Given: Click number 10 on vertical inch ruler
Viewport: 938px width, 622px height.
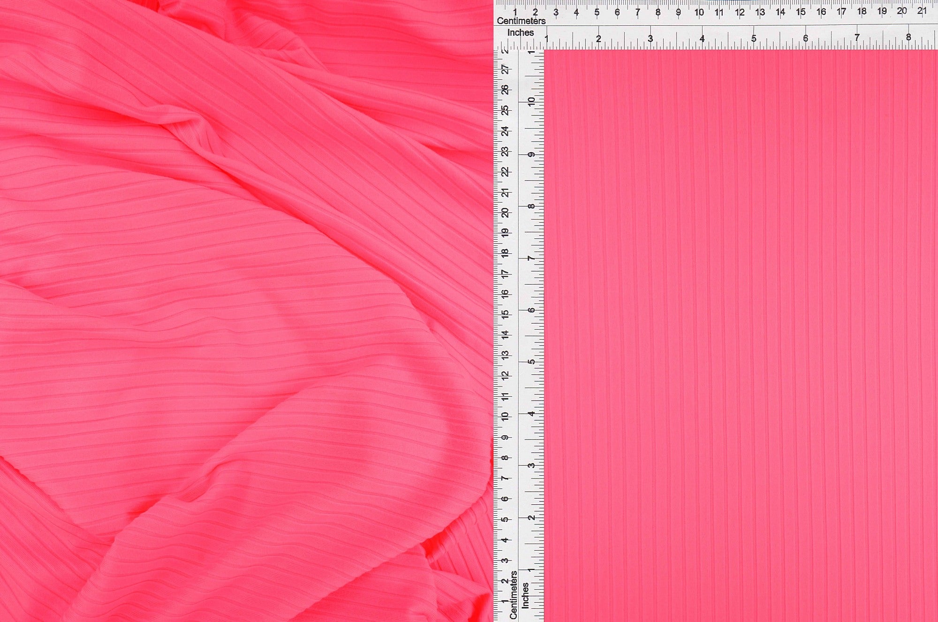Looking at the screenshot, I should tap(531, 101).
